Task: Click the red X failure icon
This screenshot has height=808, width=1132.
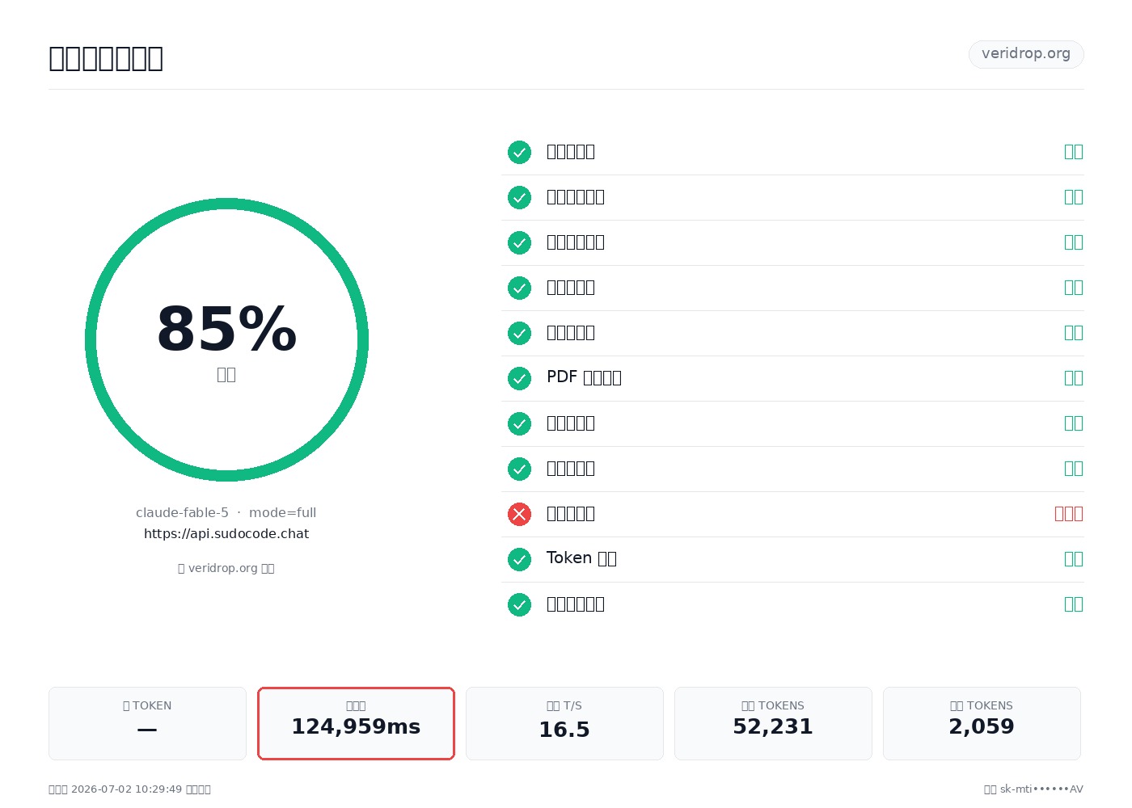Action: click(519, 514)
